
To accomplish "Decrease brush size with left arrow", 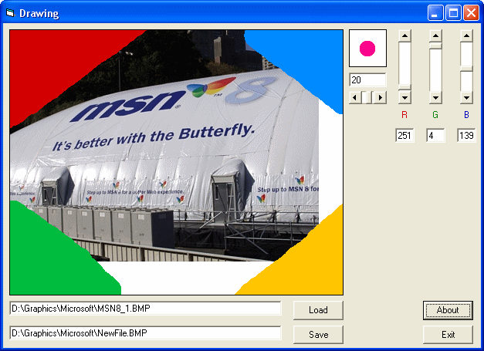I will coord(354,97).
